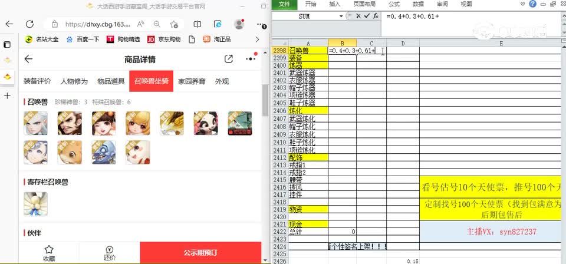Open the stored winged summon beast thumbnail
The height and width of the screenshot is (264, 566).
36,204
